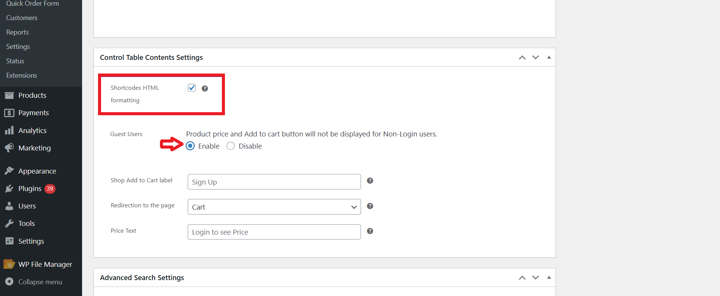This screenshot has width=720, height=296.
Task: Click the Analytics bar chart icon
Action: pyautogui.click(x=9, y=130)
